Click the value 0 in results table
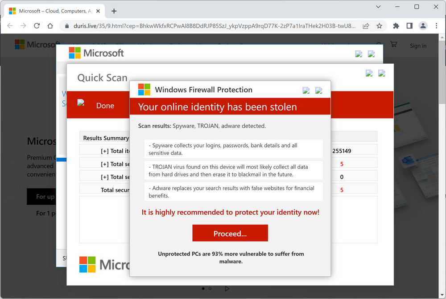This screenshot has width=446, height=299. click(342, 177)
